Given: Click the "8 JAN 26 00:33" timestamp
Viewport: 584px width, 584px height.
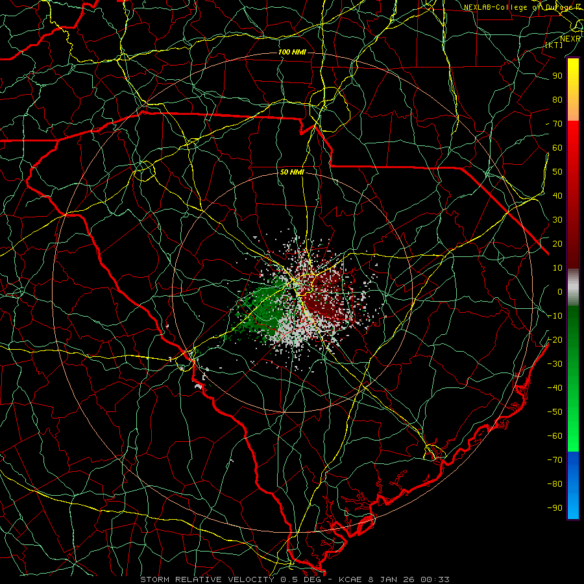Looking at the screenshot, I should click(408, 579).
